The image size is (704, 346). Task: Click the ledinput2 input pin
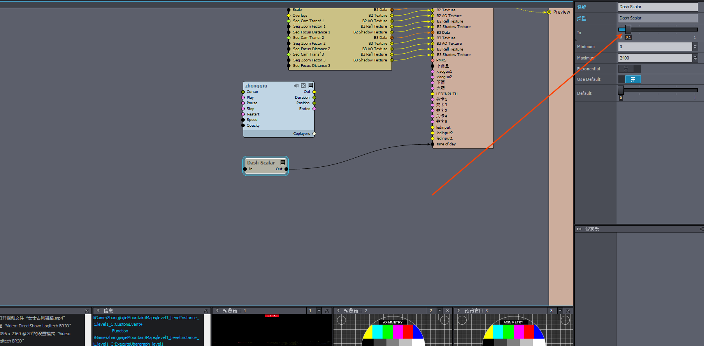432,133
